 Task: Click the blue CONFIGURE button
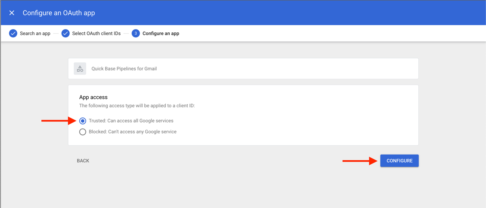[x=399, y=161]
